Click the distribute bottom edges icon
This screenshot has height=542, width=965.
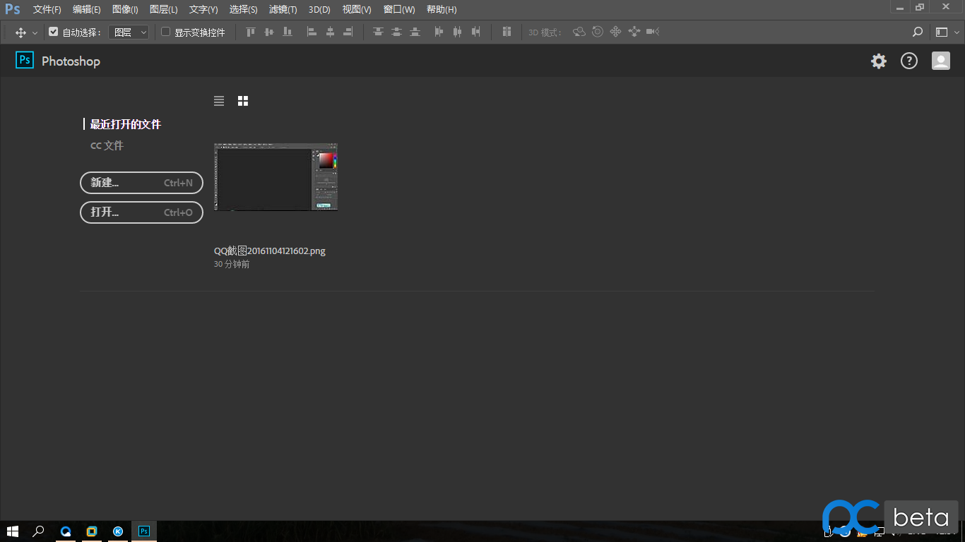point(415,32)
